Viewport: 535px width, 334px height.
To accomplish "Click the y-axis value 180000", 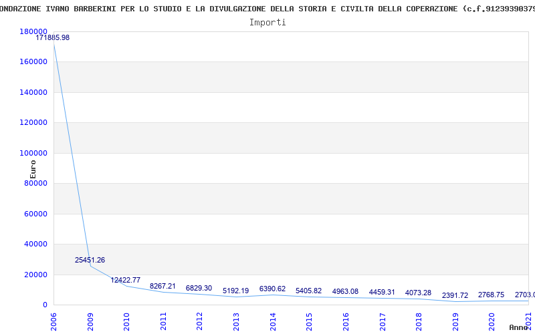I will pyautogui.click(x=33, y=31).
